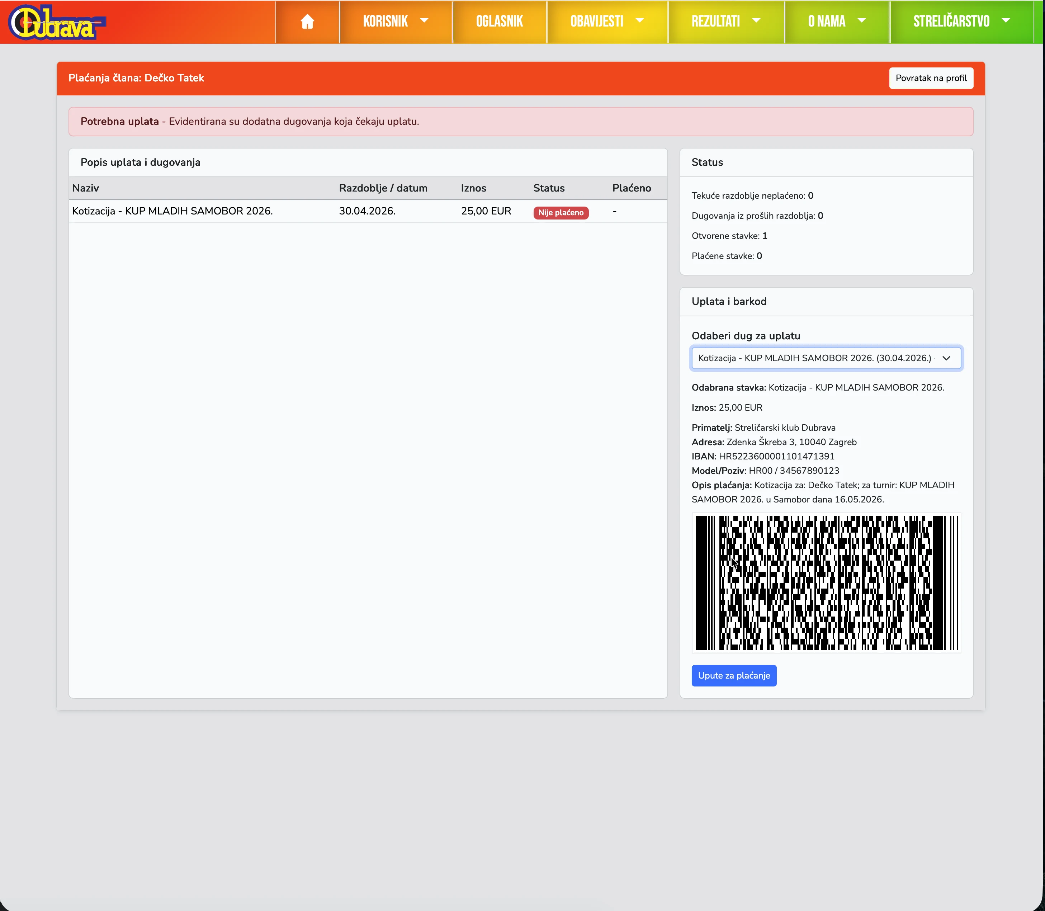Click the Rezultati menu label
Screen dimensions: 1045x911
(715, 22)
